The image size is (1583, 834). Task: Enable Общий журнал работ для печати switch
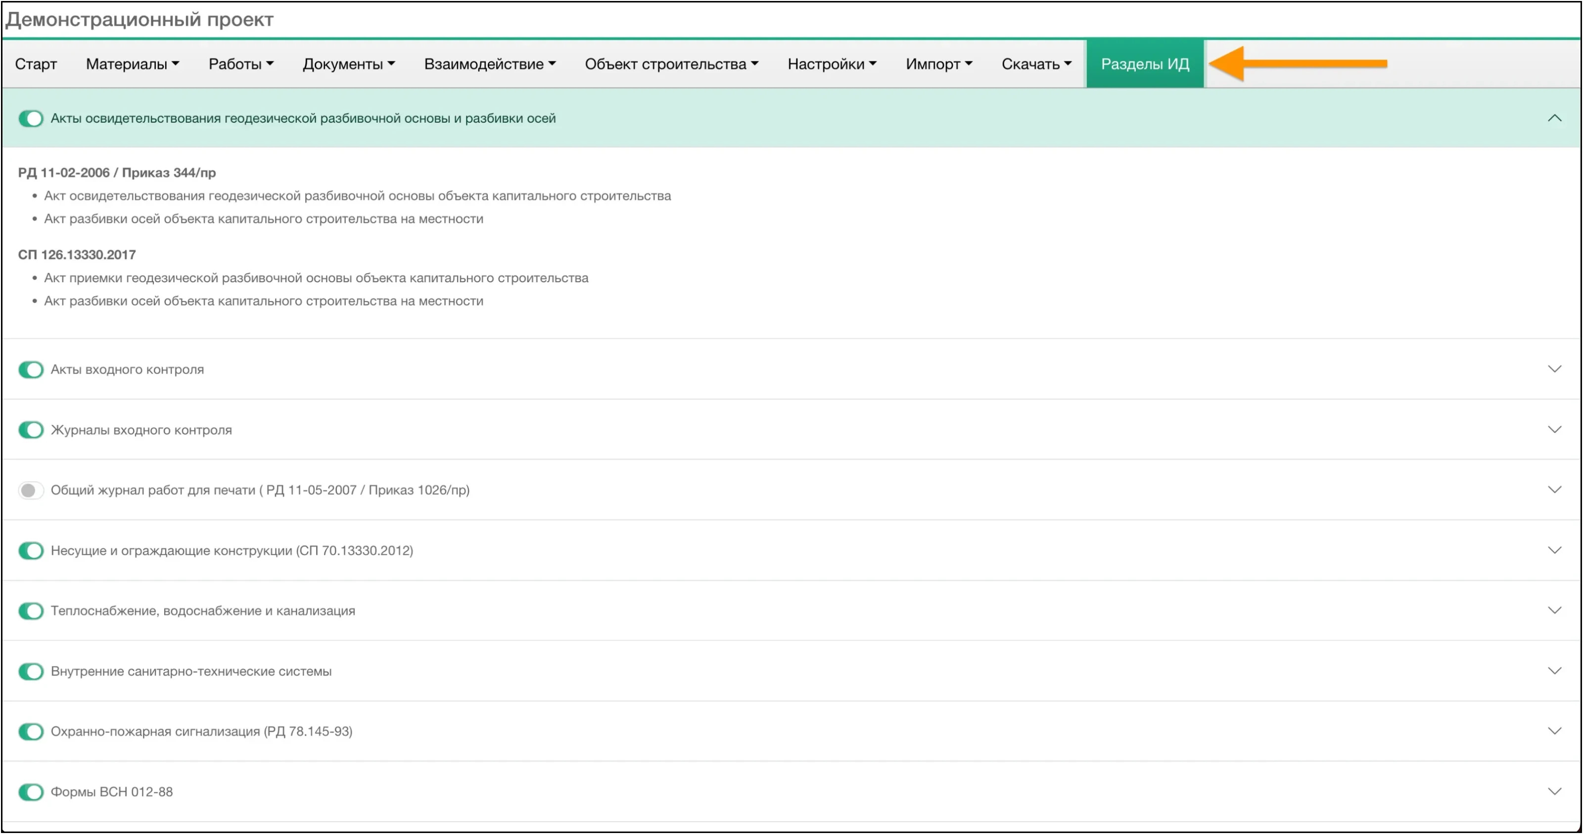pyautogui.click(x=31, y=490)
